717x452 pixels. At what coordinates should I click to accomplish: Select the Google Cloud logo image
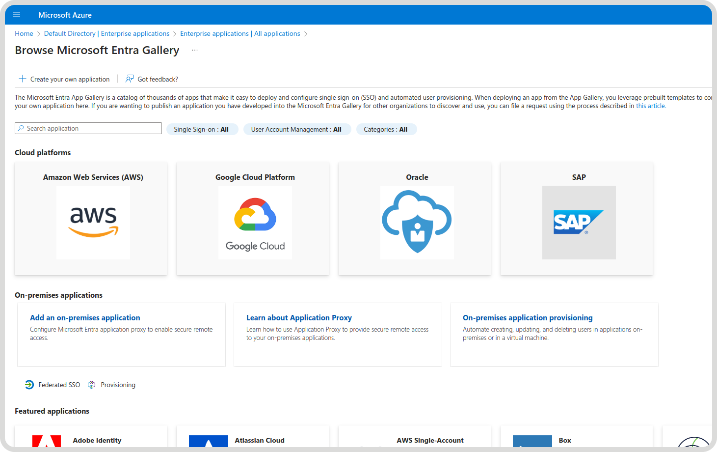click(x=255, y=223)
